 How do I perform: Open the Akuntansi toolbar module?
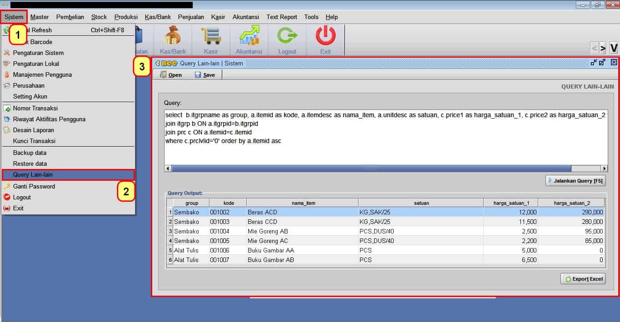(249, 40)
